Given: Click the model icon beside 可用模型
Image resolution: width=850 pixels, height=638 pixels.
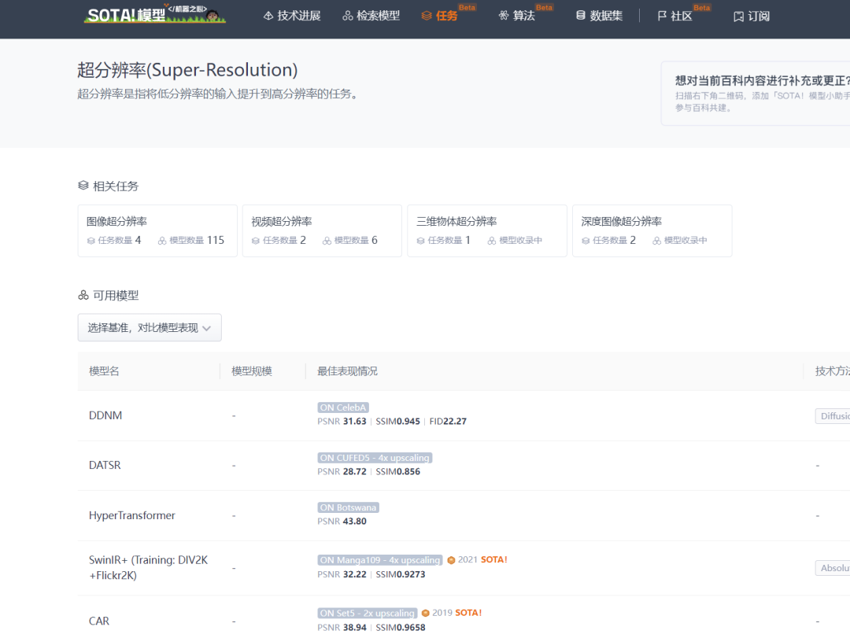Looking at the screenshot, I should click(83, 295).
